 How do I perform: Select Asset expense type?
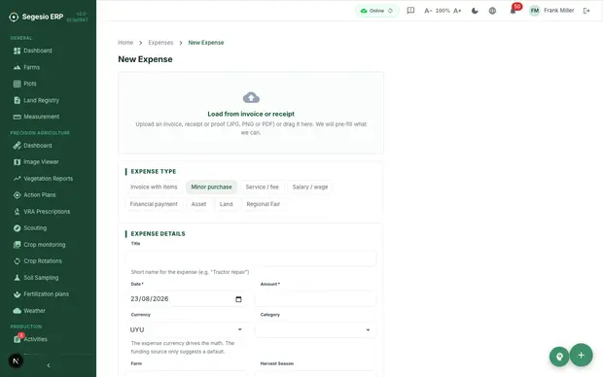(x=198, y=204)
